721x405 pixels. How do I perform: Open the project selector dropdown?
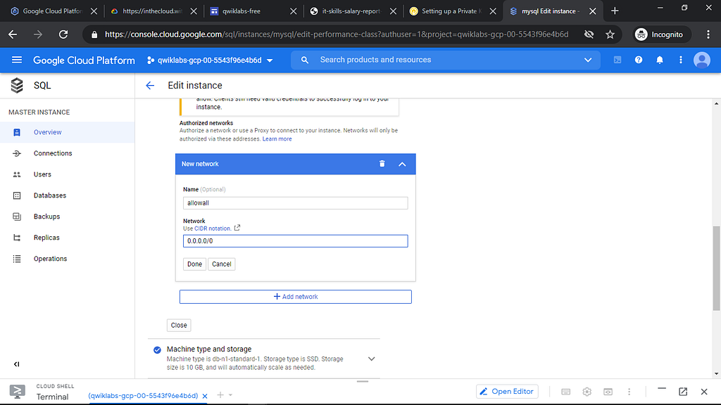point(210,60)
